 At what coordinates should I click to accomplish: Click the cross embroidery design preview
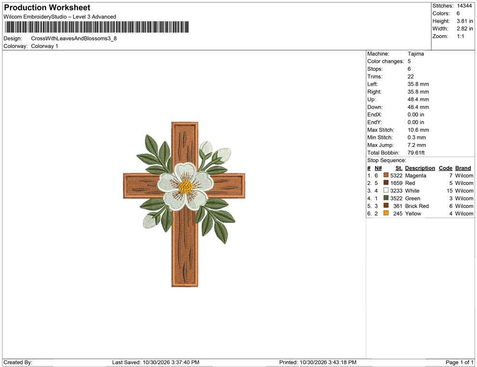[185, 204]
